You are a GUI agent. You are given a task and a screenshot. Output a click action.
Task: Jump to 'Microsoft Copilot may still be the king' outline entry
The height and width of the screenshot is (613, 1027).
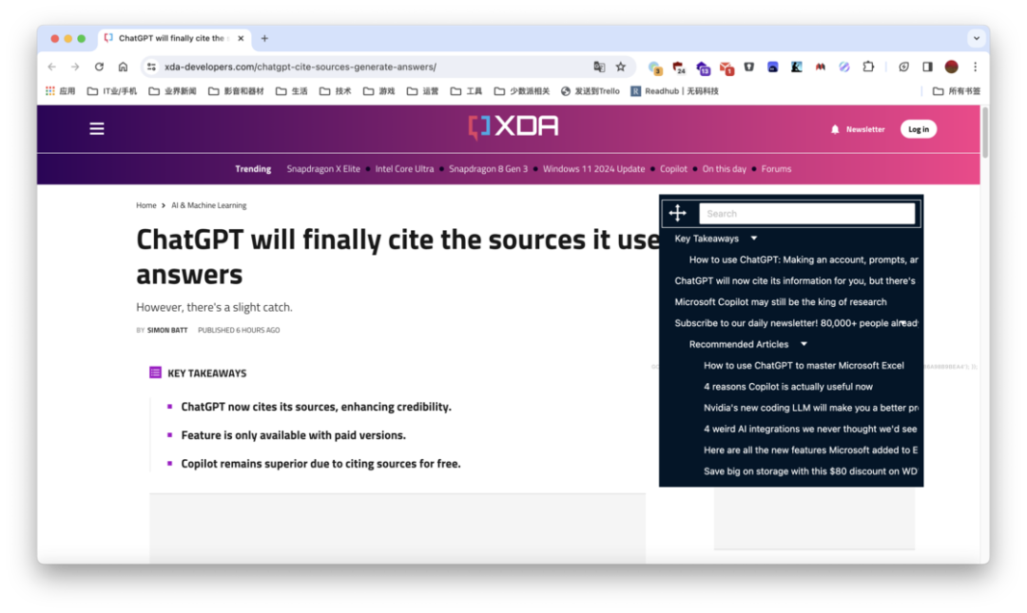pos(781,302)
